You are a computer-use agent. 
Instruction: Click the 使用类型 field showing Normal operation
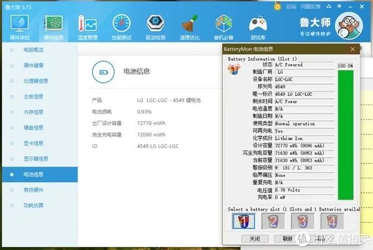tap(305, 124)
